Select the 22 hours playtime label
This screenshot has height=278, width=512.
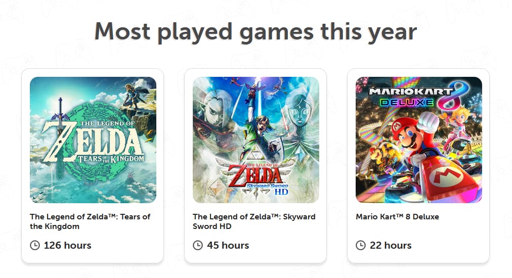(391, 246)
